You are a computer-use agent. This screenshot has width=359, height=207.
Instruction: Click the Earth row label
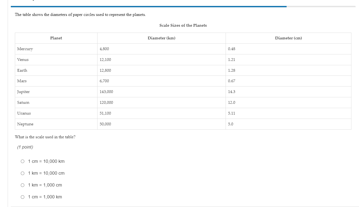22,70
